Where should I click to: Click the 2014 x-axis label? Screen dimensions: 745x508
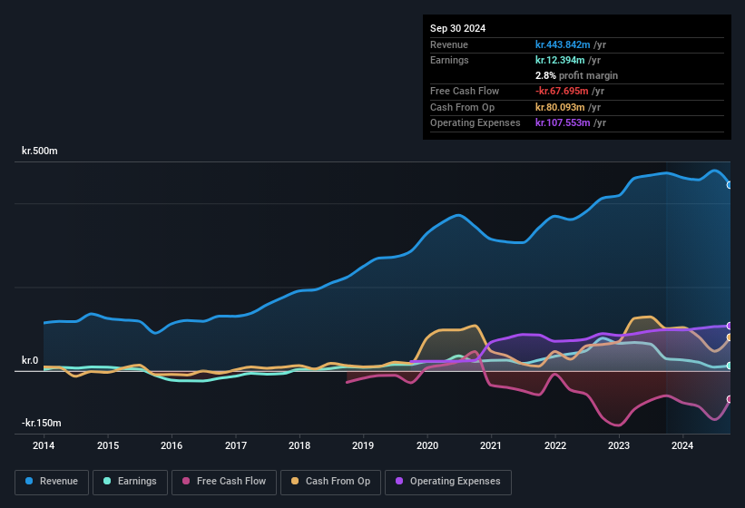click(44, 445)
